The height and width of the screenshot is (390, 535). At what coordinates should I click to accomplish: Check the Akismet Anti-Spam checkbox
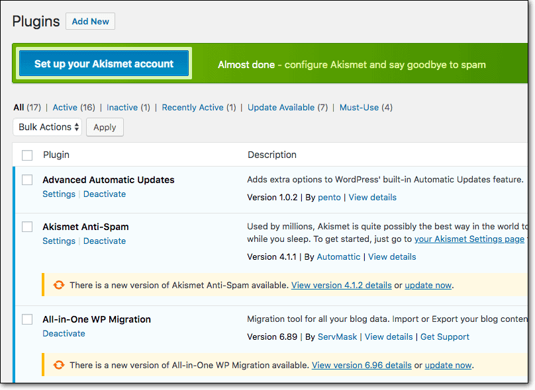[x=27, y=227]
